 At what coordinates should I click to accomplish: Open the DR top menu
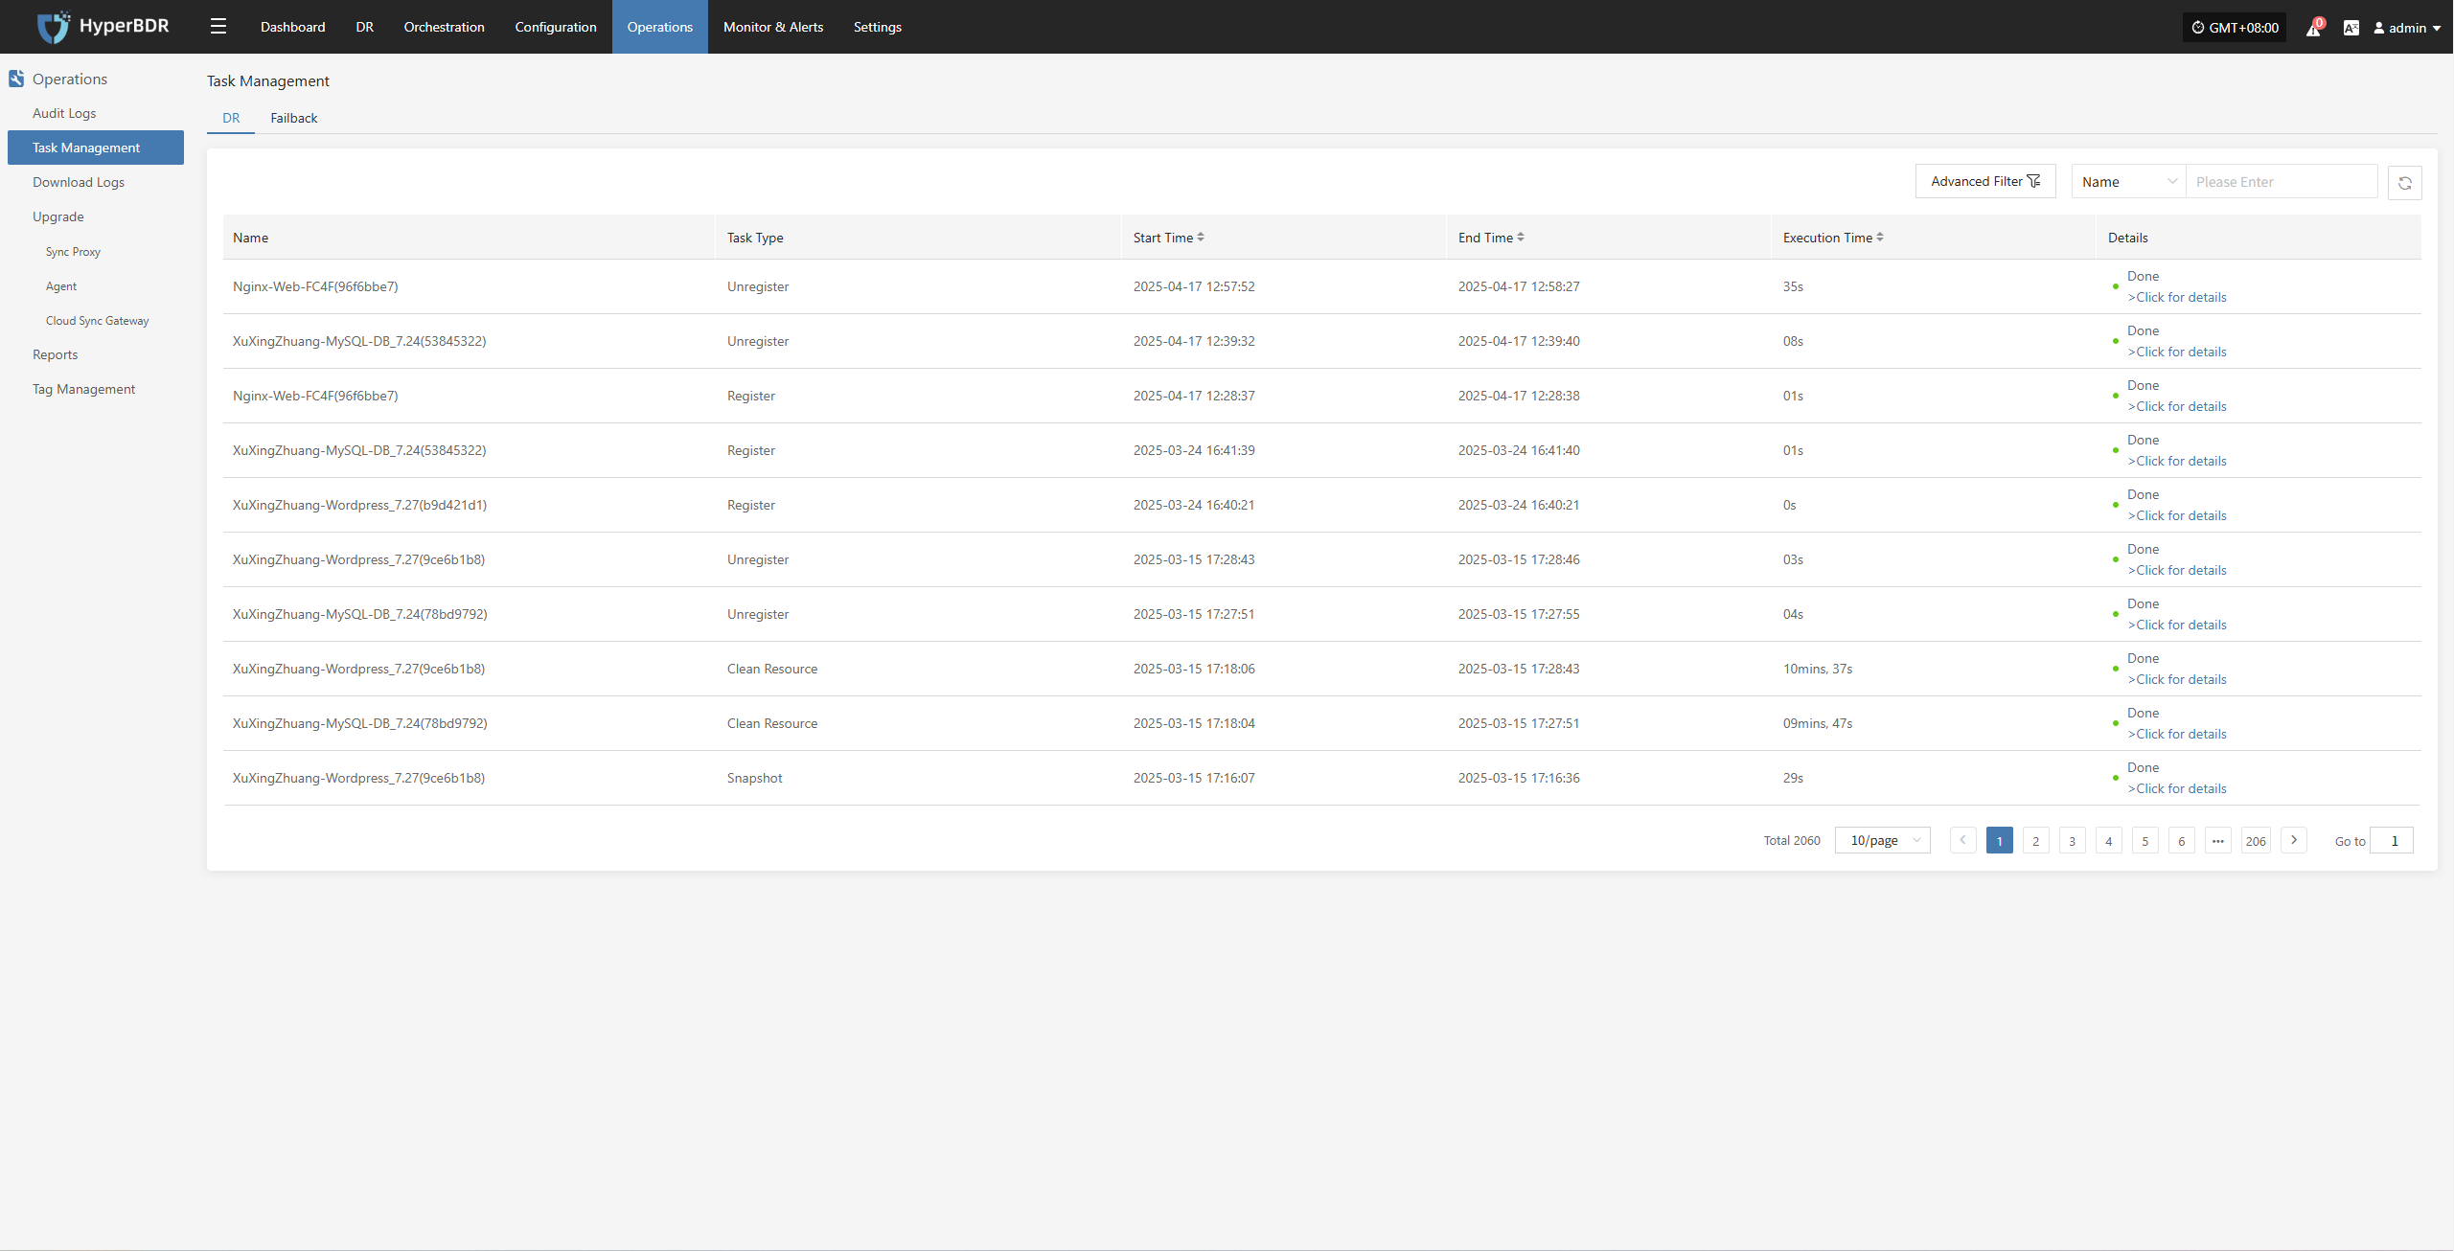pyautogui.click(x=364, y=27)
